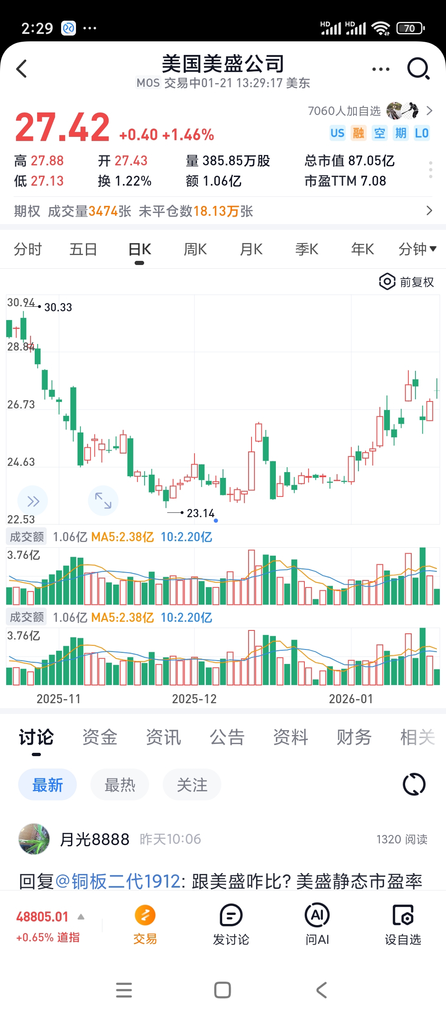
Task: Tap the 市盈TTM 7.08 value
Action: pyautogui.click(x=345, y=181)
